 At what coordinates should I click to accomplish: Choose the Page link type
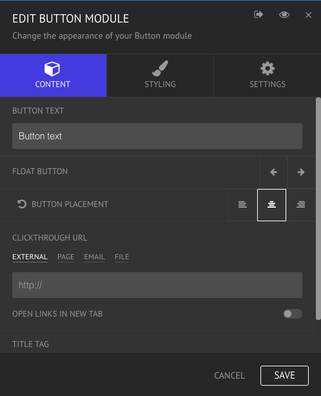[x=66, y=257]
